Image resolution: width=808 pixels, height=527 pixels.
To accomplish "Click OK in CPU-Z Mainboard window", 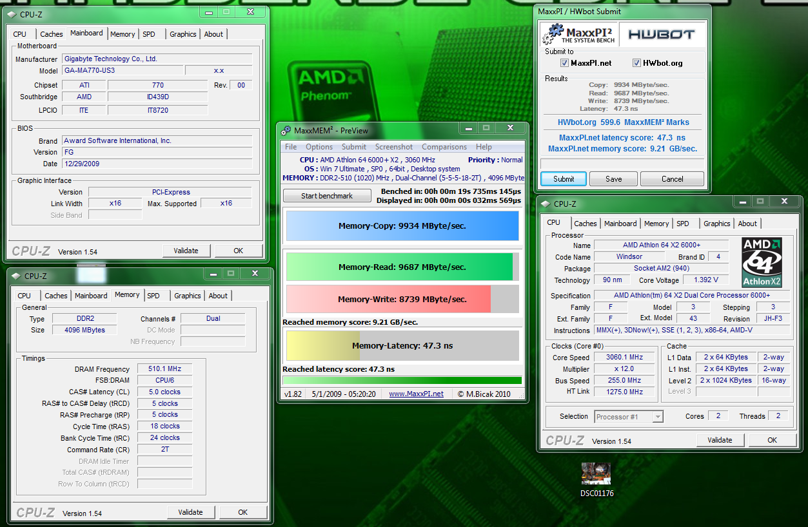I will click(x=239, y=251).
